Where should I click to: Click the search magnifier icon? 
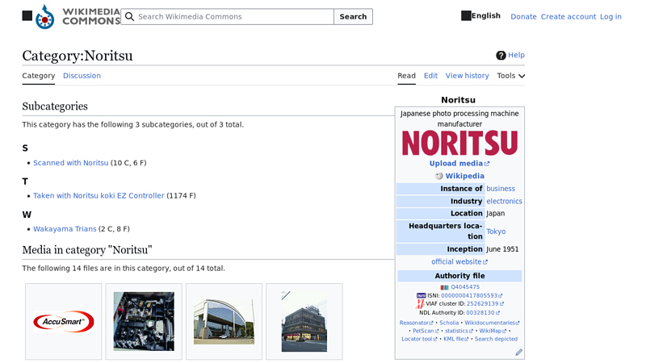point(129,16)
